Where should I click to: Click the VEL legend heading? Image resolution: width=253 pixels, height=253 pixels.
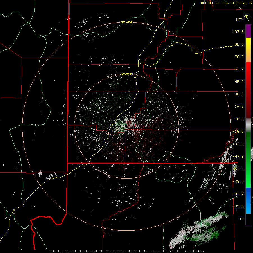click(247, 17)
